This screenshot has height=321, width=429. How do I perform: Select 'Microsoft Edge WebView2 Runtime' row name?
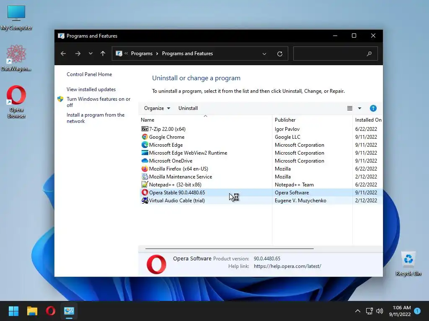pyautogui.click(x=188, y=153)
